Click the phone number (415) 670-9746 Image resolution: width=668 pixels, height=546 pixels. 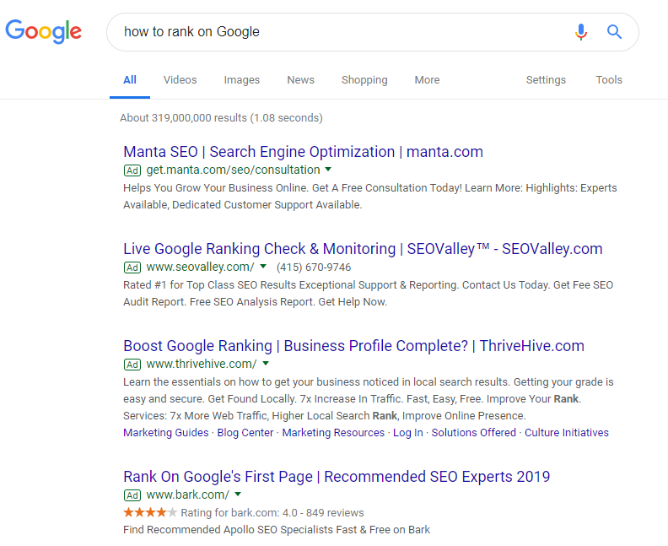[x=314, y=268]
